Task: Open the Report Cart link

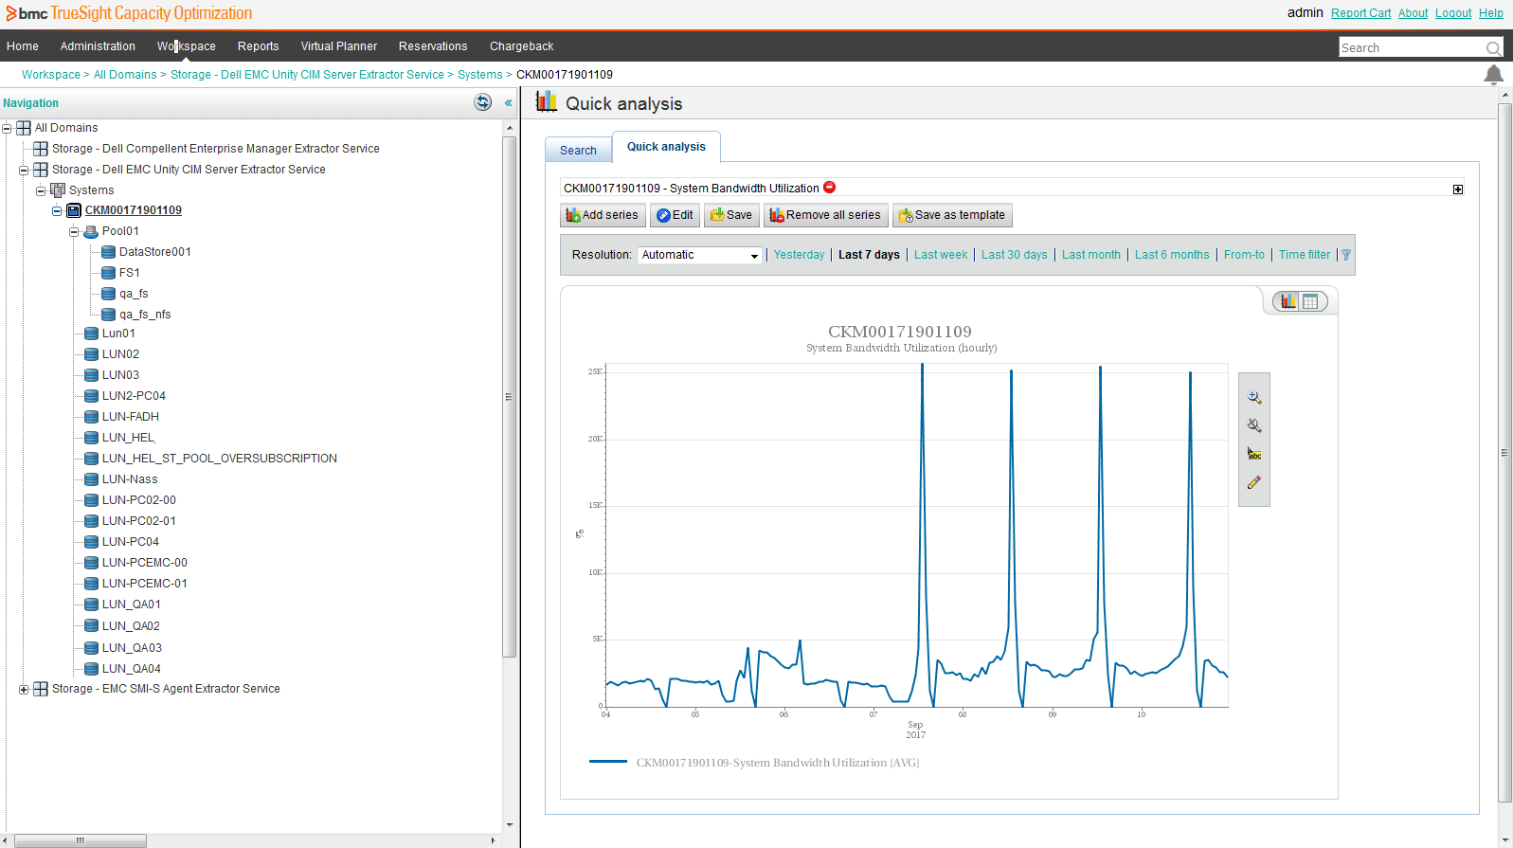Action: [1360, 13]
